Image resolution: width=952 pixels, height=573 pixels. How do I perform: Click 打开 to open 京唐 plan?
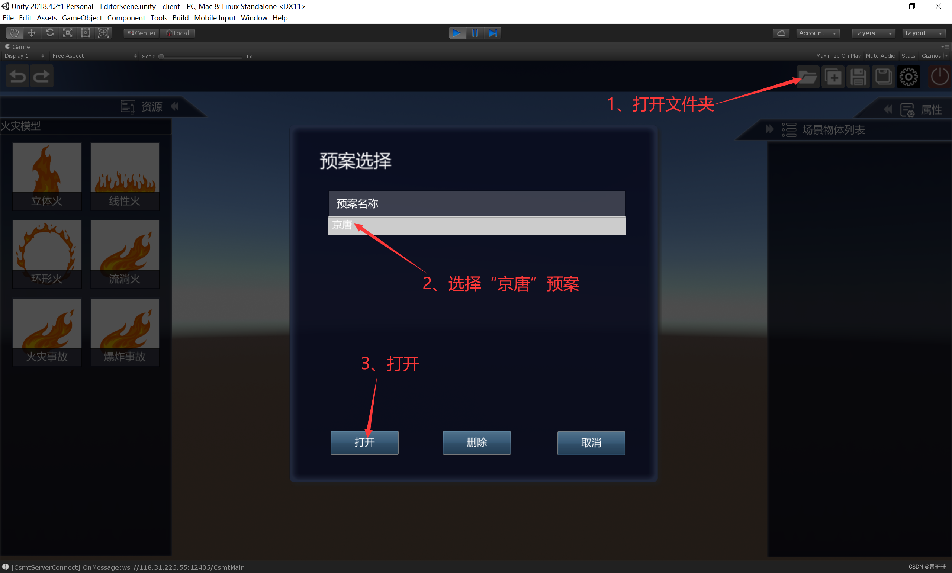tap(365, 442)
